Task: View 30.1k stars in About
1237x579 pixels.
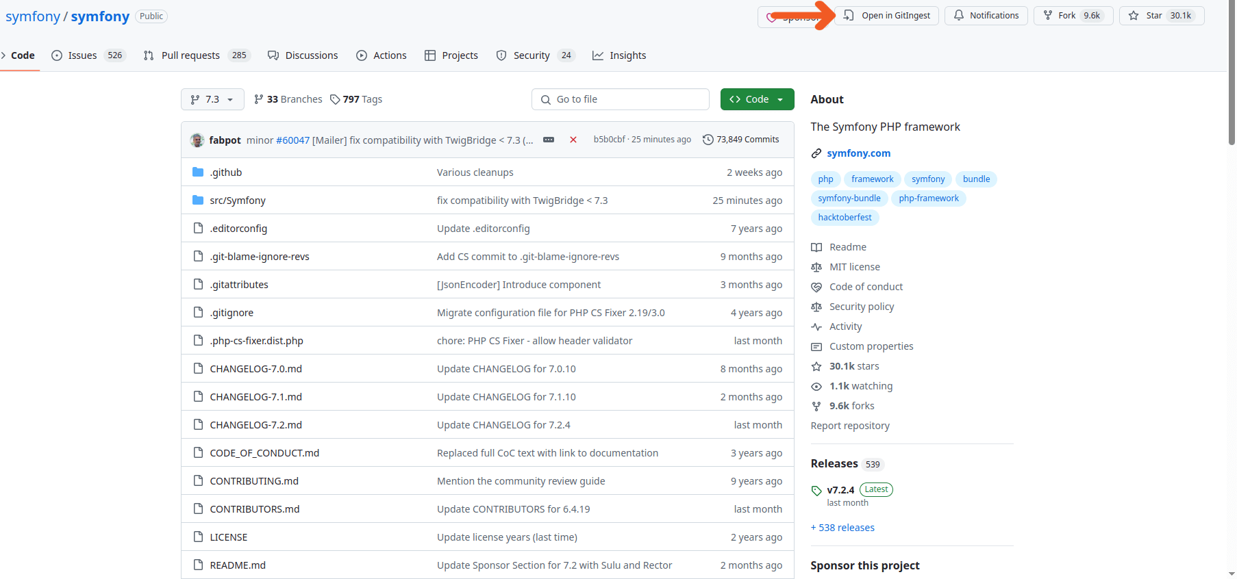Action: [845, 366]
